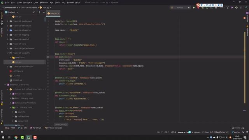The height and width of the screenshot is (140, 249).
Task: Select the LICENSE file
Action: pyautogui.click(x=15, y=76)
